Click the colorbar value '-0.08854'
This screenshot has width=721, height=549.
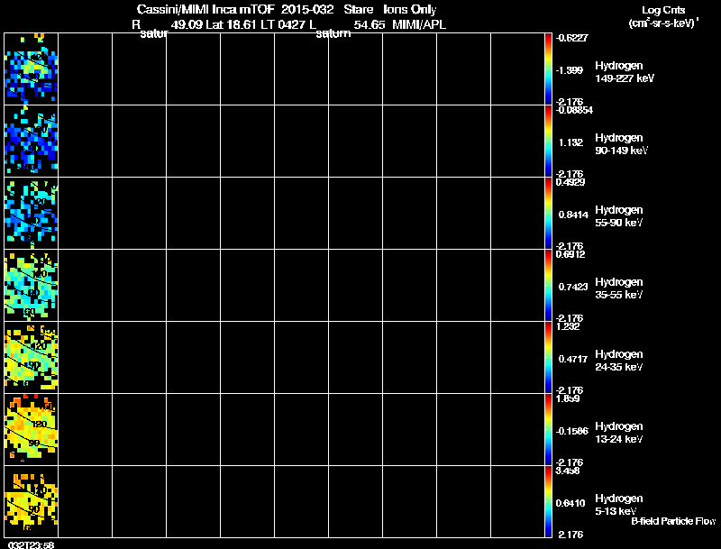coord(574,110)
